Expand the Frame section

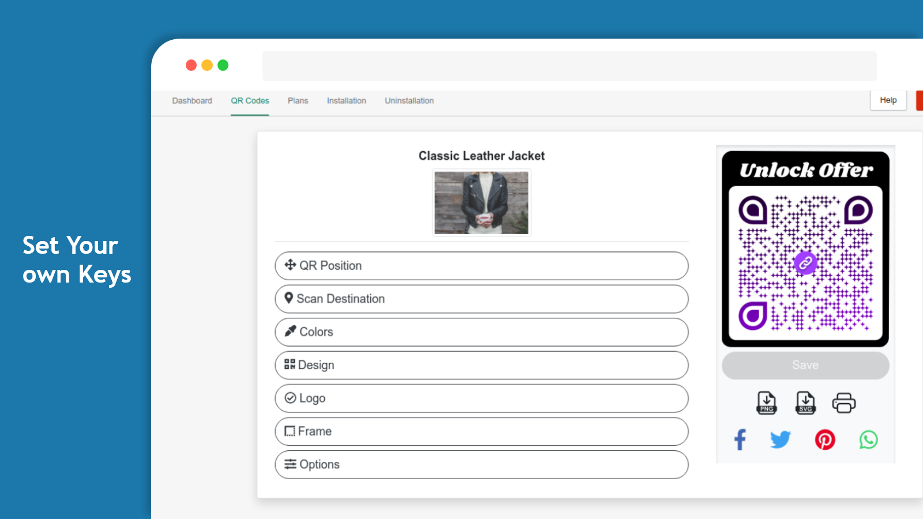click(x=481, y=431)
